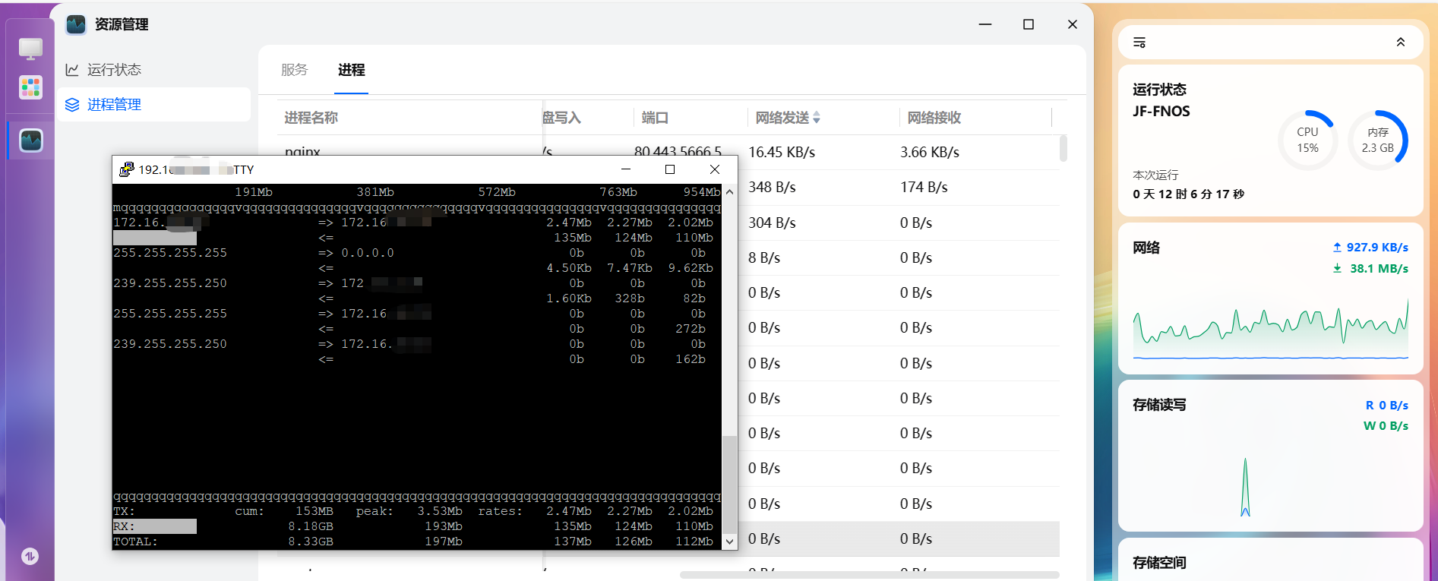1438x581 pixels.
Task: Open the widget panel settings icon
Action: (1139, 43)
